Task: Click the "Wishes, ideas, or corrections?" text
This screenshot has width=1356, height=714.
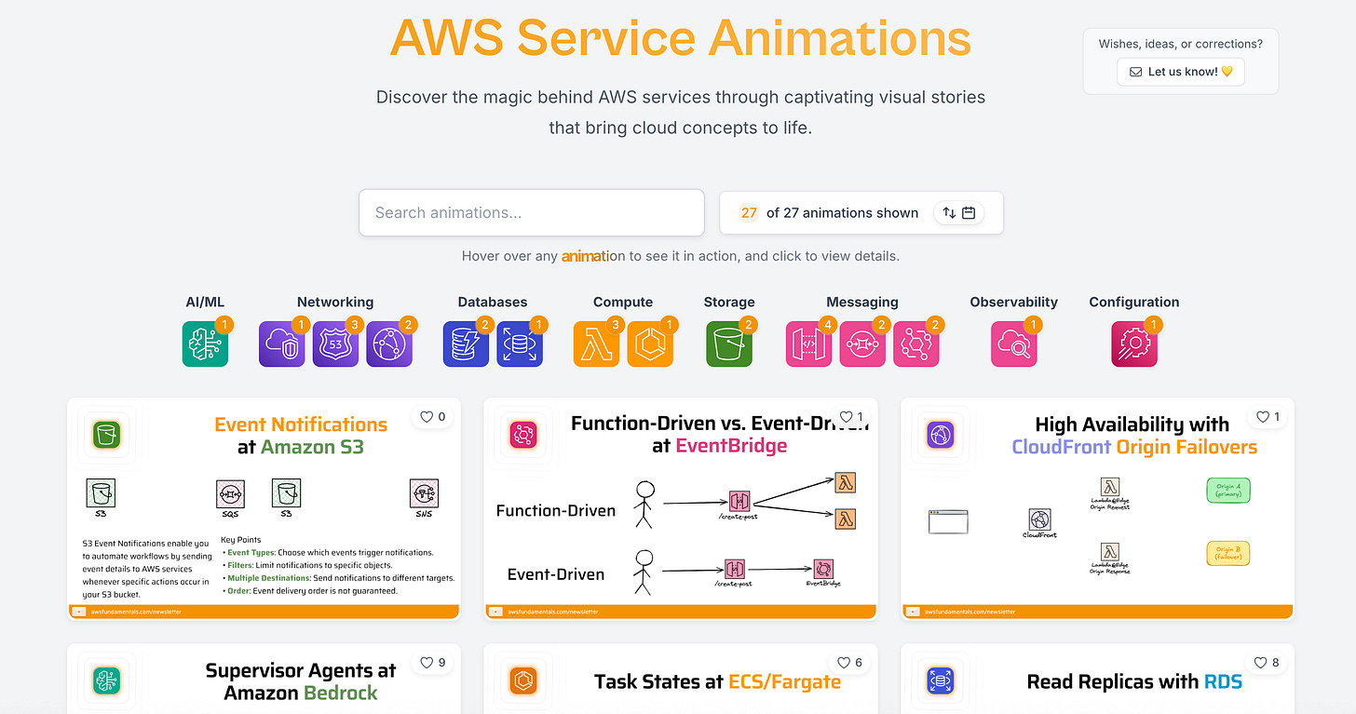Action: (x=1181, y=44)
